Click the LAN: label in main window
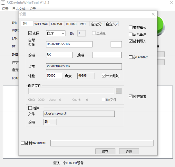Screen dimensions: 175x167 pyautogui.click(x=15, y=38)
